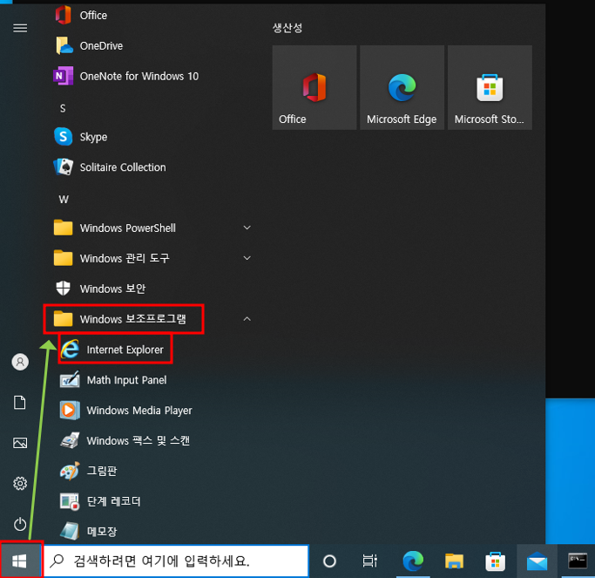Launch Skype from the app list
This screenshot has height=578, width=595.
[x=152, y=137]
